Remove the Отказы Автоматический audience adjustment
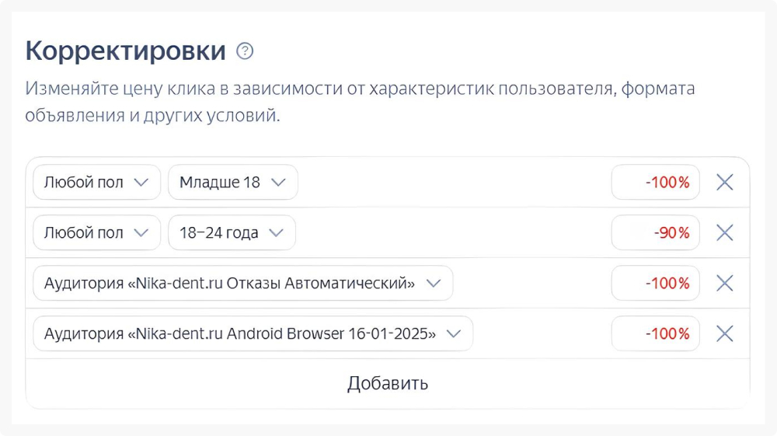This screenshot has height=436, width=777. [724, 283]
